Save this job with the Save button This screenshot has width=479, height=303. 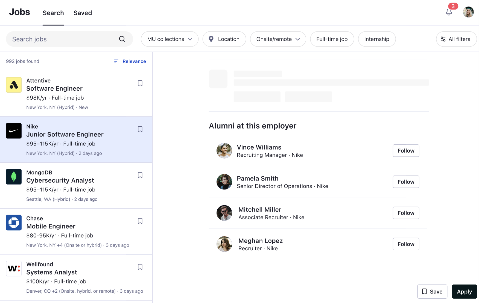coord(432,292)
